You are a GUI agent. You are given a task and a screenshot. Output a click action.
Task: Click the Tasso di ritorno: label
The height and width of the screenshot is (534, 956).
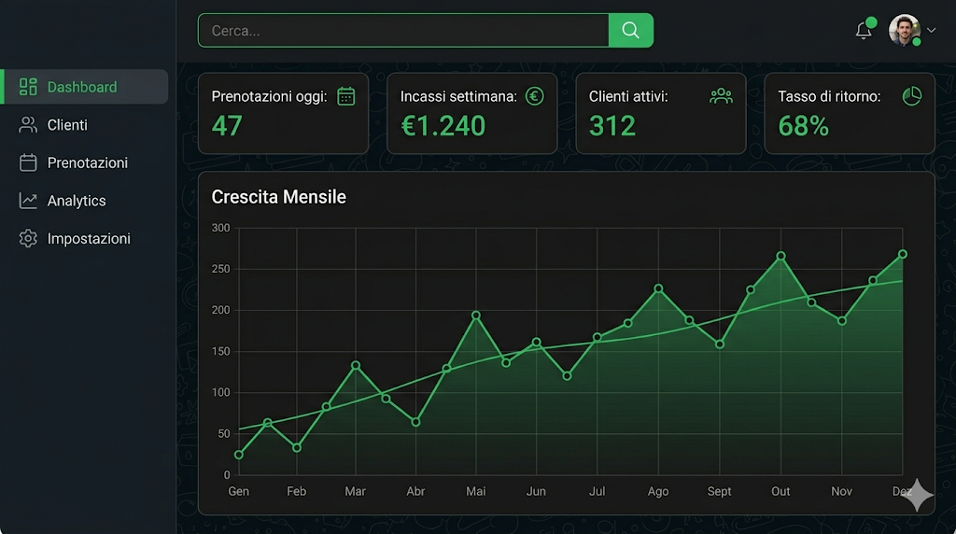(x=829, y=96)
